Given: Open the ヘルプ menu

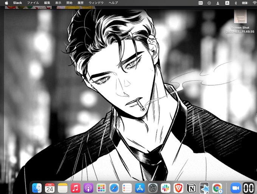Looking at the screenshot, I should click(x=113, y=3).
